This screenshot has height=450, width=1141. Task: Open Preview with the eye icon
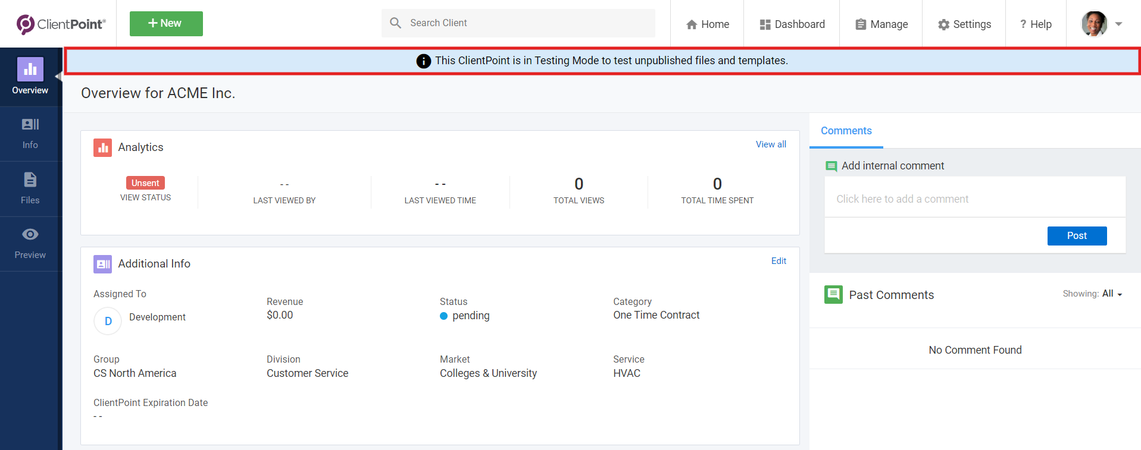30,234
